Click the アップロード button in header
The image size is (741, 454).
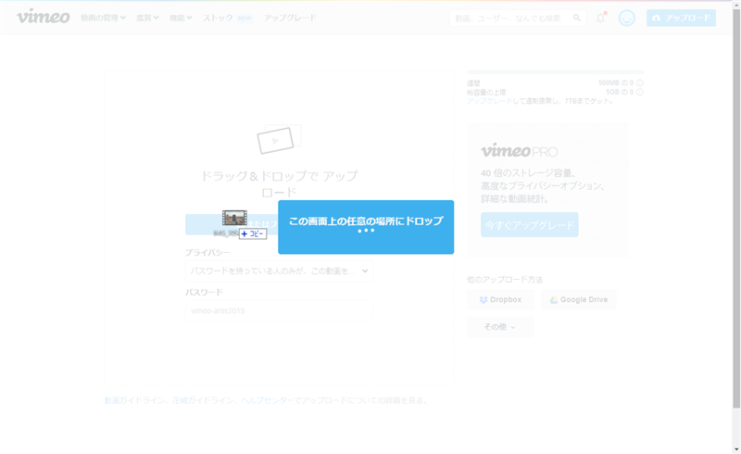(x=681, y=18)
